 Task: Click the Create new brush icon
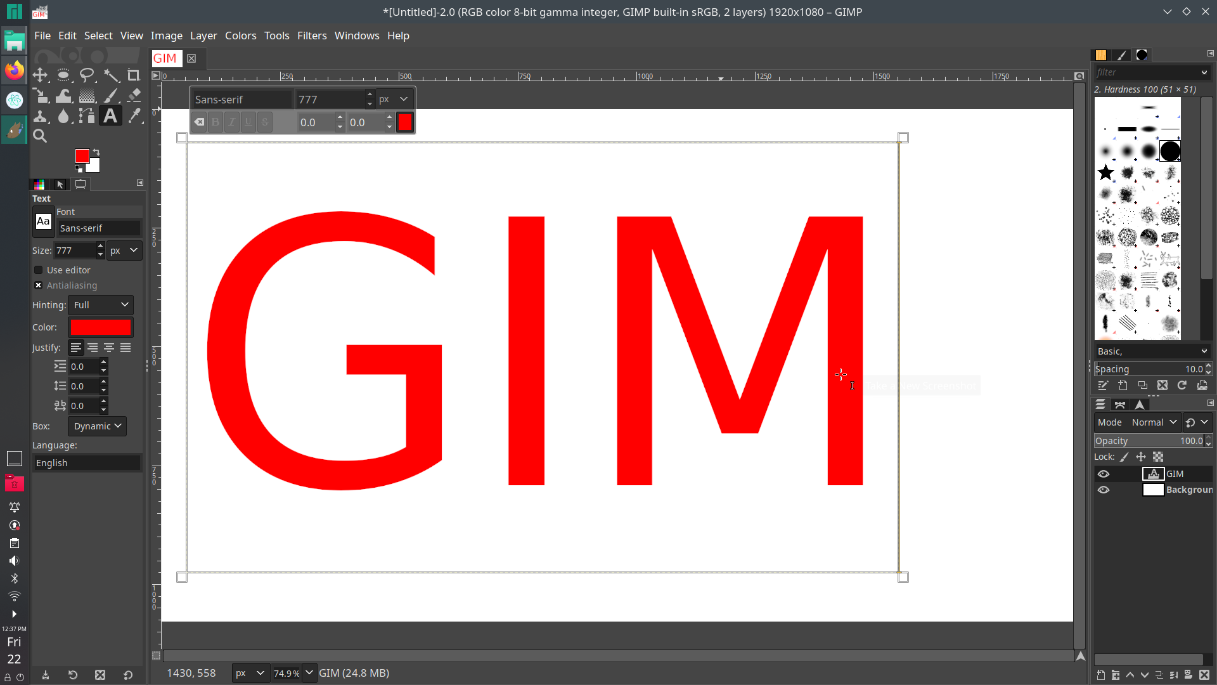click(1123, 386)
